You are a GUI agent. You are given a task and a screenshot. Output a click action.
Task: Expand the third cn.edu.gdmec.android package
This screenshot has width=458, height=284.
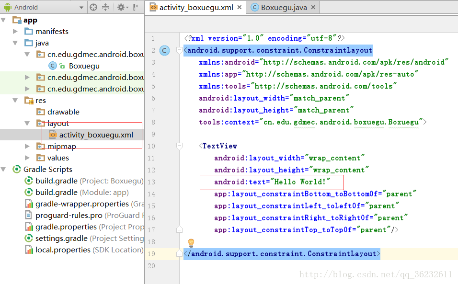pyautogui.click(x=27, y=89)
